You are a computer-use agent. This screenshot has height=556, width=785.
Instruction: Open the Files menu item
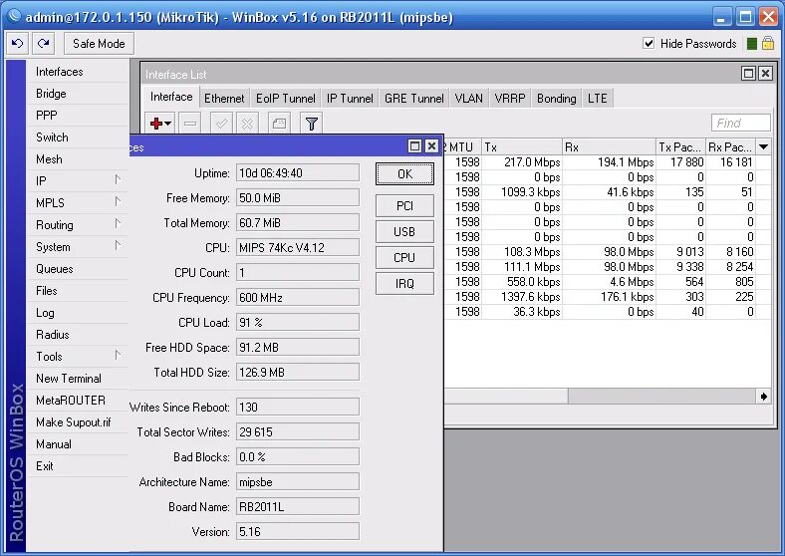point(77,291)
